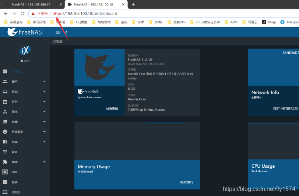Expand the 账户 menu arrow
299x196 pixels.
click(x=45, y=82)
